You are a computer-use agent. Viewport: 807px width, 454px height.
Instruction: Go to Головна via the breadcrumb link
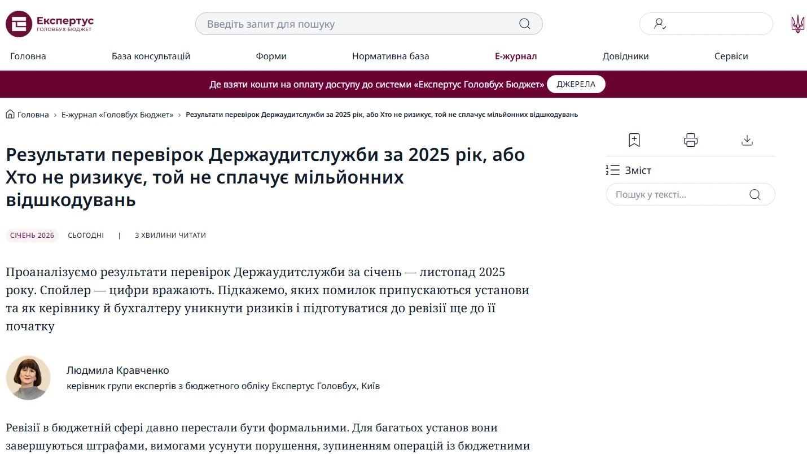[33, 114]
